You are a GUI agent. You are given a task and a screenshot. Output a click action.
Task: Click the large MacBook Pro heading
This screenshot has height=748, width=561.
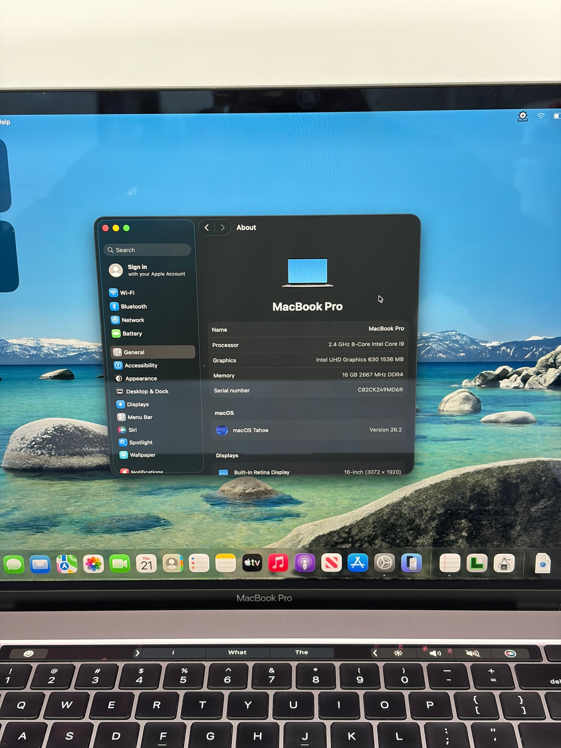(307, 307)
